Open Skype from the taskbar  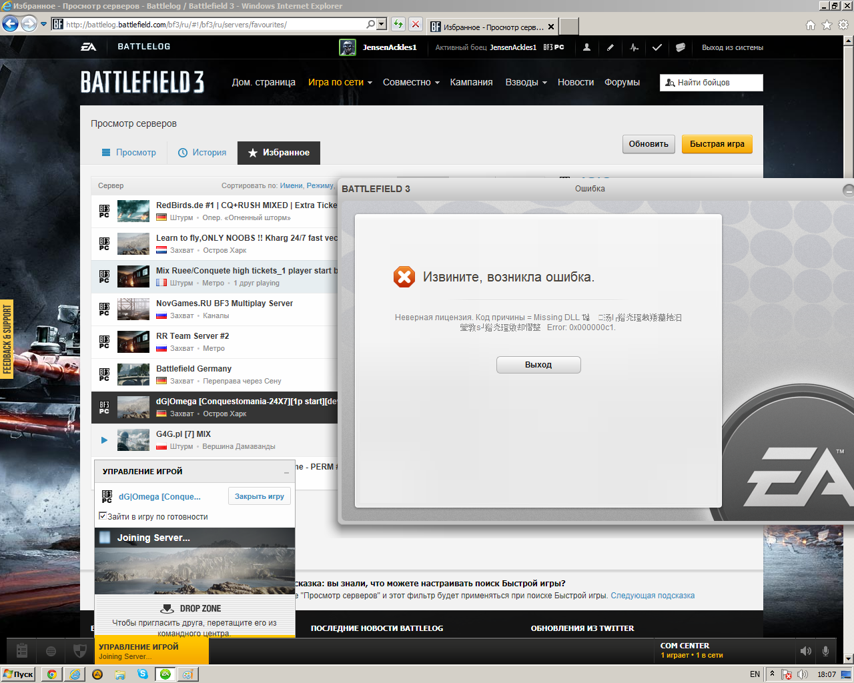[x=143, y=674]
